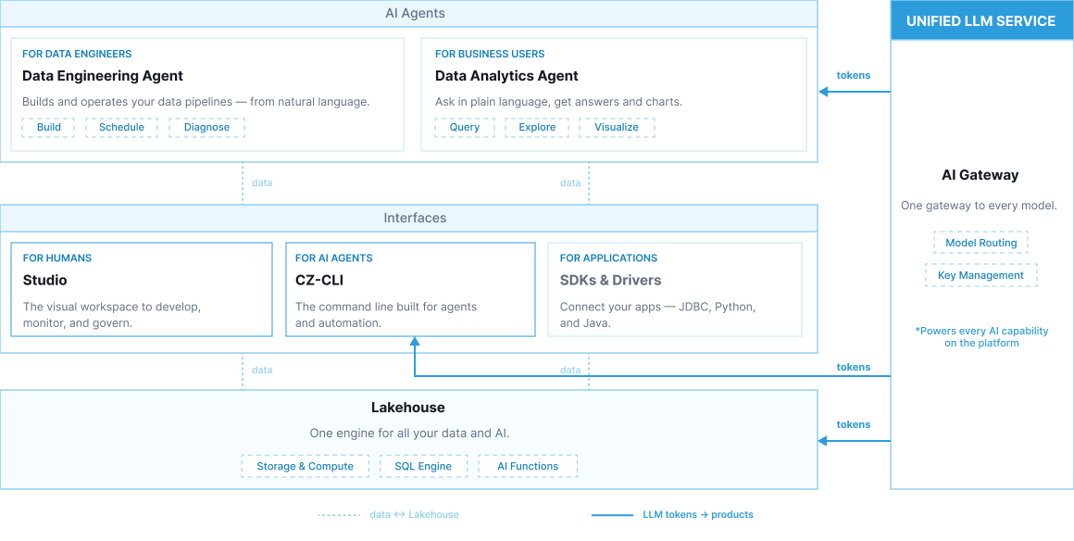Screen dimensions: 1074x541
Task: Click the tokens label pointing to AI Agents
Action: pyautogui.click(x=854, y=75)
